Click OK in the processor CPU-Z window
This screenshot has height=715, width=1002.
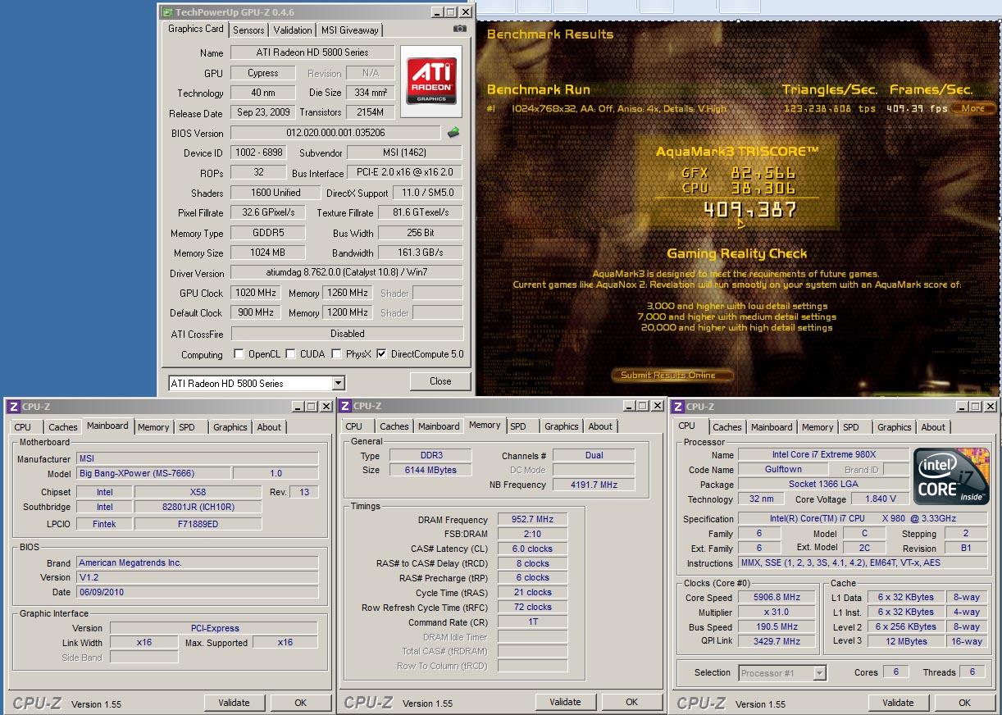tap(965, 703)
